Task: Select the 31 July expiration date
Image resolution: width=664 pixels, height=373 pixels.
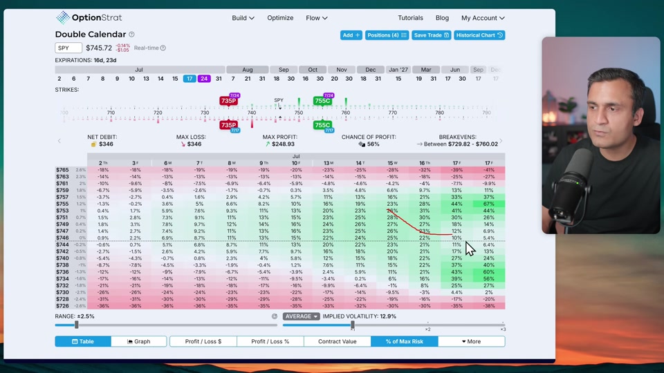Action: tap(219, 79)
